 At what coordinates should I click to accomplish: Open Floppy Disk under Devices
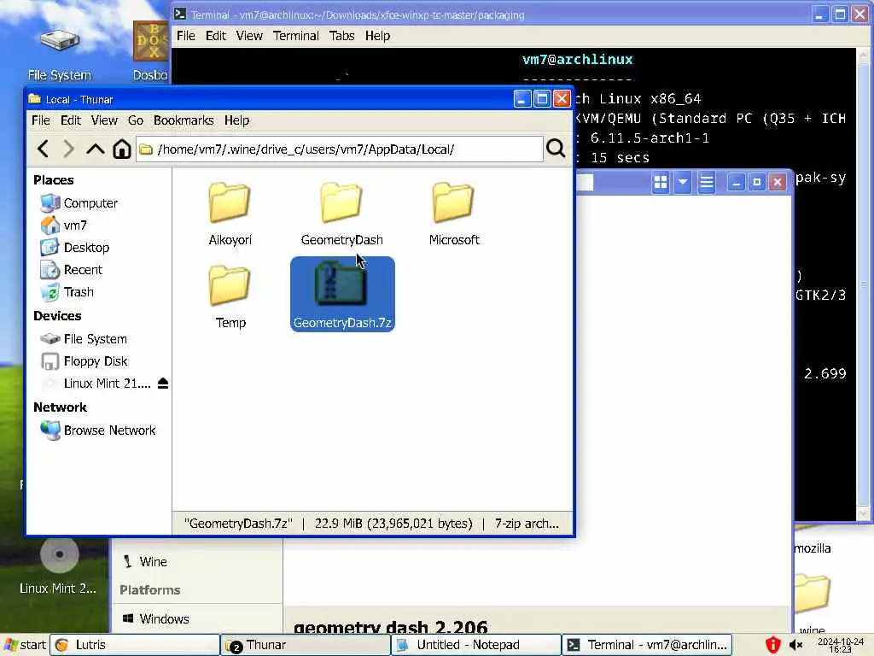coord(84,361)
